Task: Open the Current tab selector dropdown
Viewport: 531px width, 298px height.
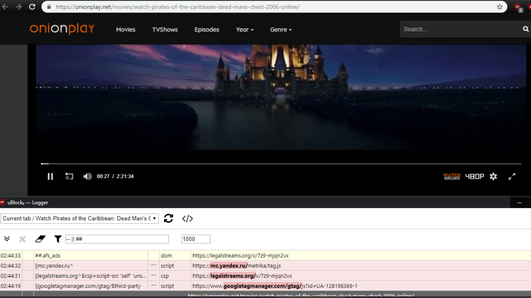Action: click(80, 219)
